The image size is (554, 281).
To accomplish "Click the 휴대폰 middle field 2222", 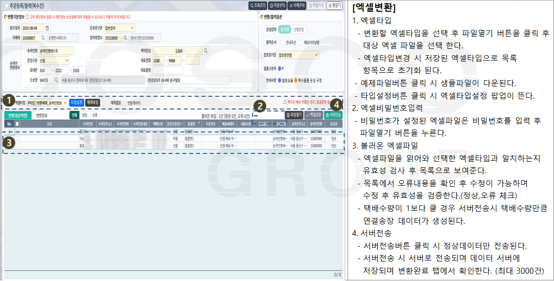I will (61, 70).
